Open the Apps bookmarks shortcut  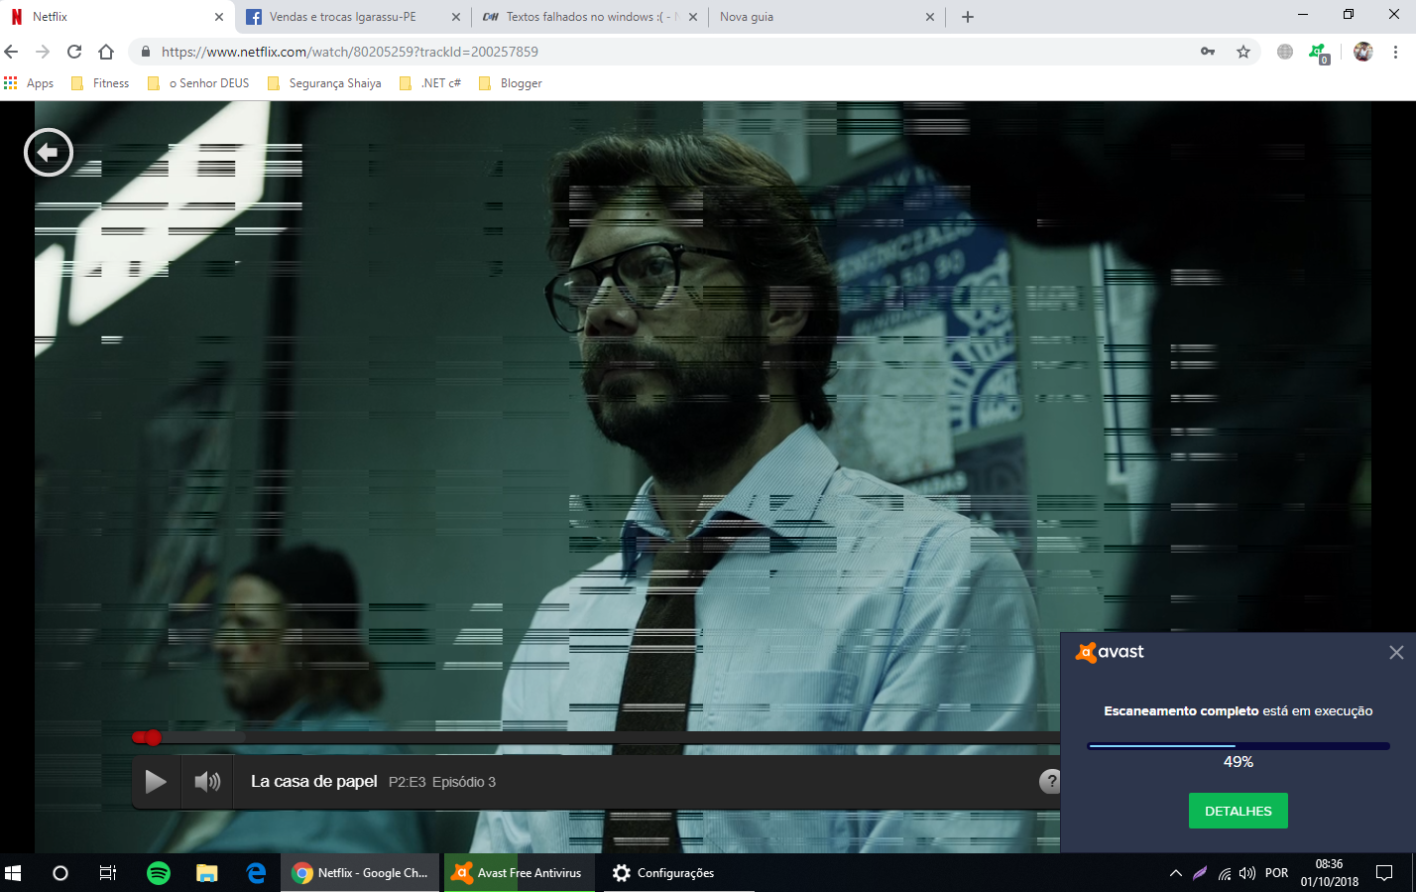tap(29, 83)
